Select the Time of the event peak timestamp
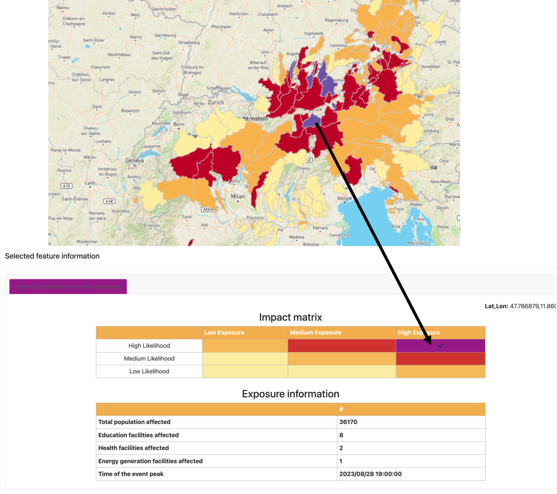The width and height of the screenshot is (557, 494). click(370, 474)
